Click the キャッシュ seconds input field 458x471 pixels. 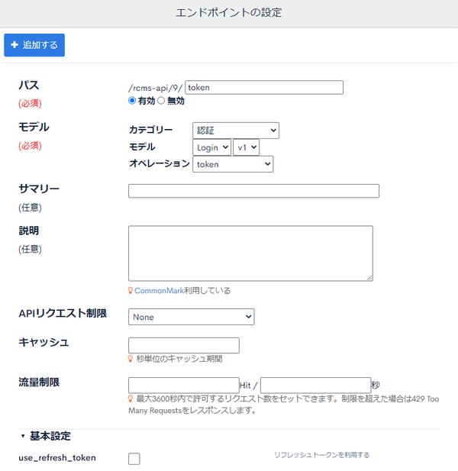coord(183,346)
